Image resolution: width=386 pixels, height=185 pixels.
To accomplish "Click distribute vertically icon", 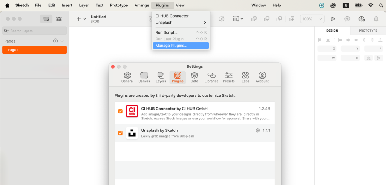I will tap(328, 40).
